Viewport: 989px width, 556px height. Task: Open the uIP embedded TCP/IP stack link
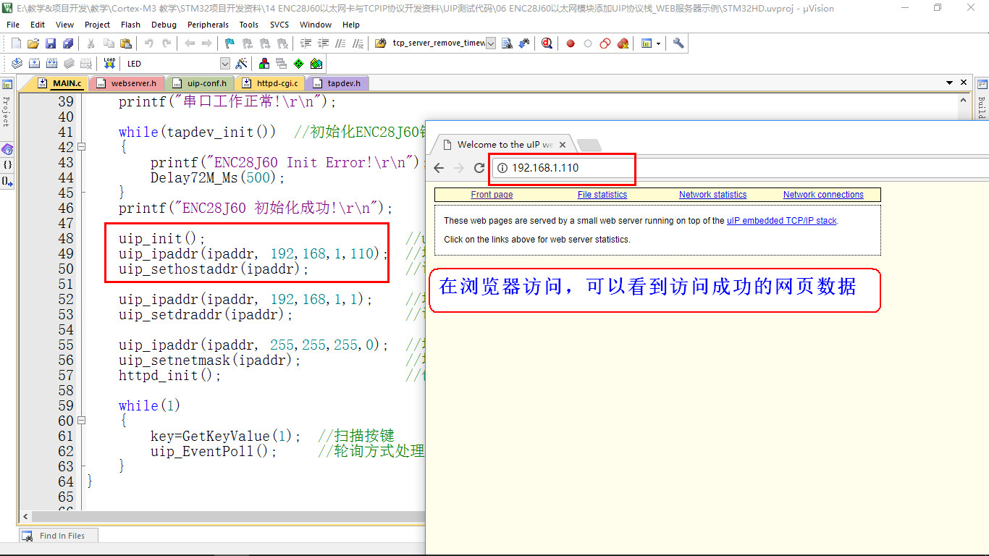(x=781, y=221)
